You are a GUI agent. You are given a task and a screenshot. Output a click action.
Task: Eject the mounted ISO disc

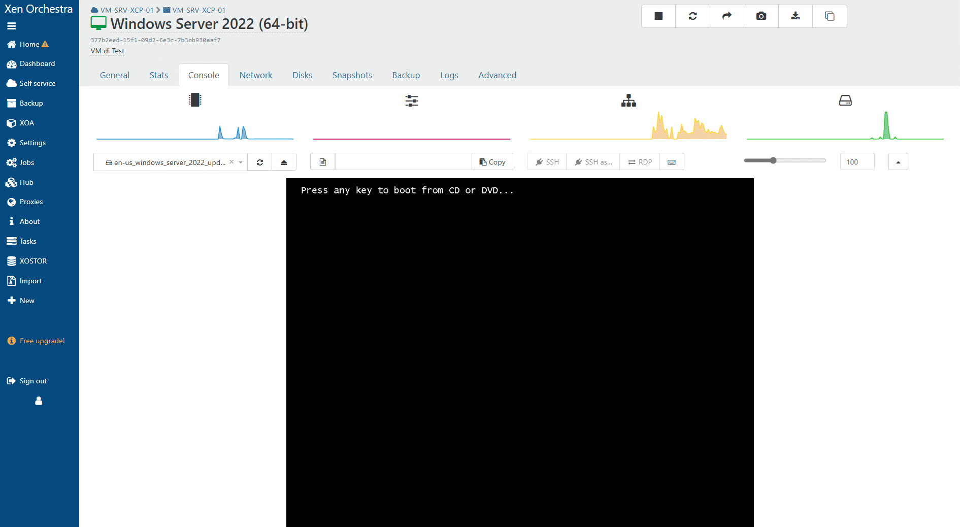[284, 162]
